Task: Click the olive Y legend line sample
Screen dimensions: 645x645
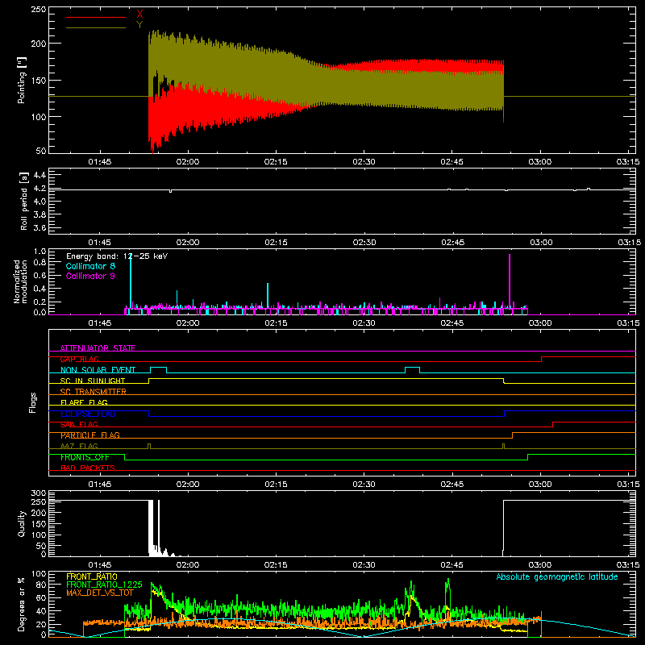Action: click(x=96, y=27)
